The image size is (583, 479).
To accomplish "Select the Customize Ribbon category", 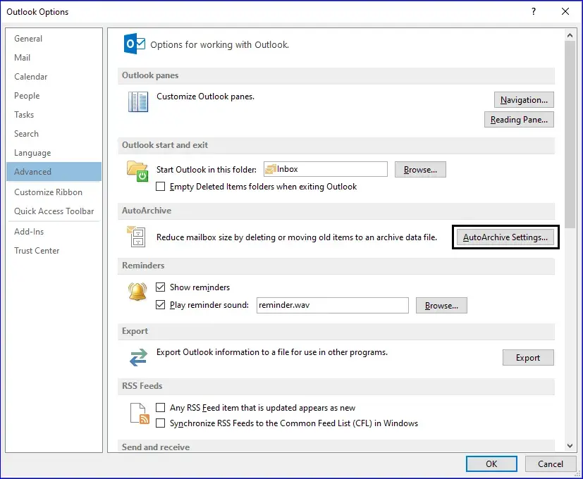I will click(x=48, y=192).
